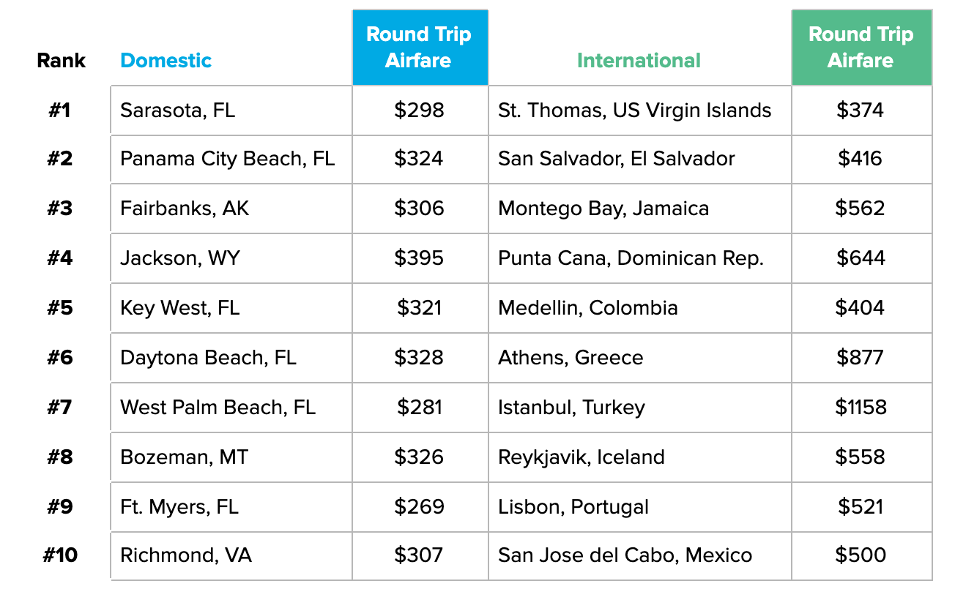Click the San Salvador, El Salvador cell
This screenshot has height=600, width=955.
tap(616, 160)
